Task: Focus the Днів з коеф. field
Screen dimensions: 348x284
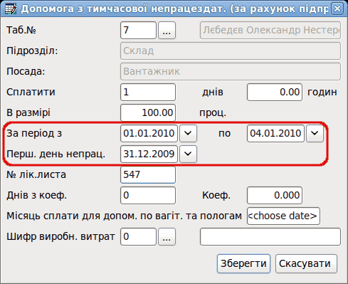Action: [x=148, y=195]
